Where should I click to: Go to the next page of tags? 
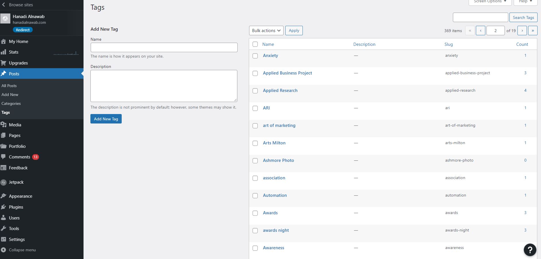[522, 31]
